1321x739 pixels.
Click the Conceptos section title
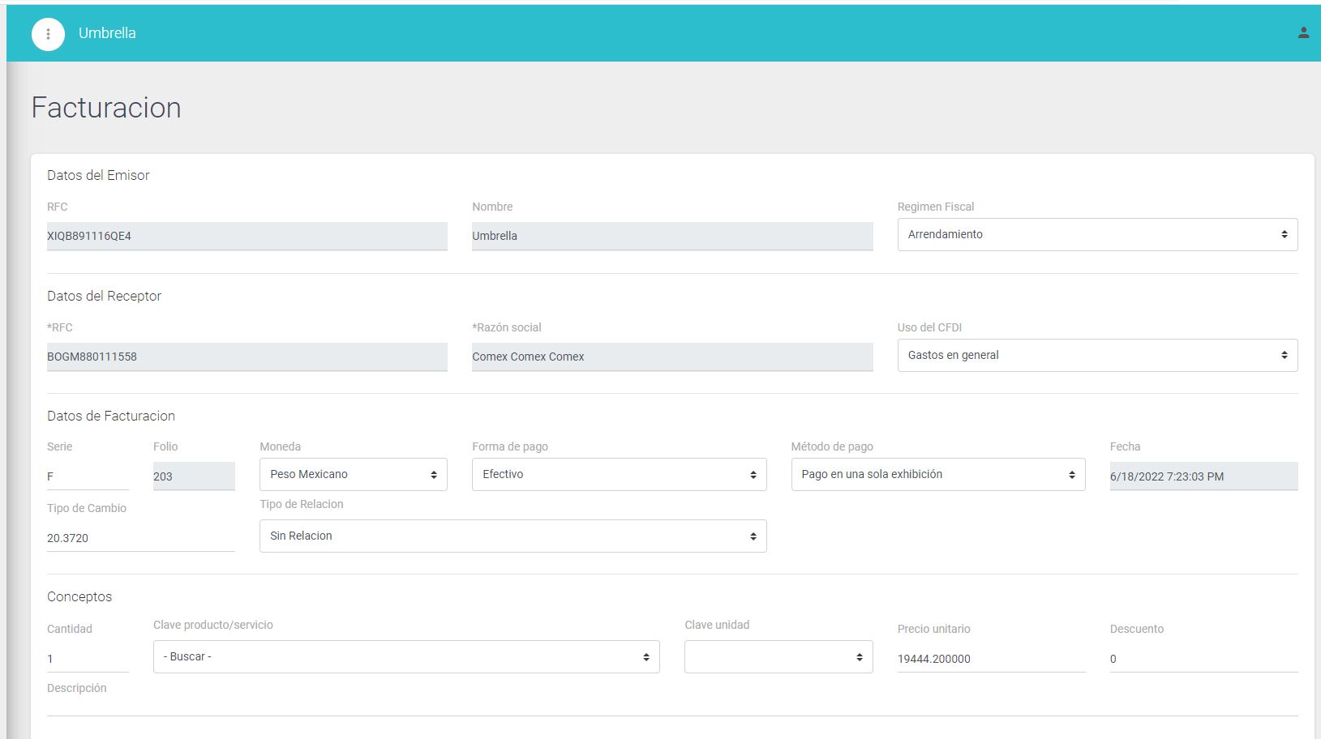click(x=79, y=596)
